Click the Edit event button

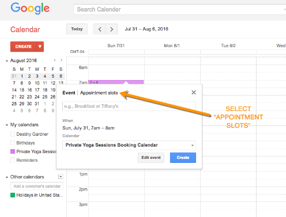tap(151, 158)
